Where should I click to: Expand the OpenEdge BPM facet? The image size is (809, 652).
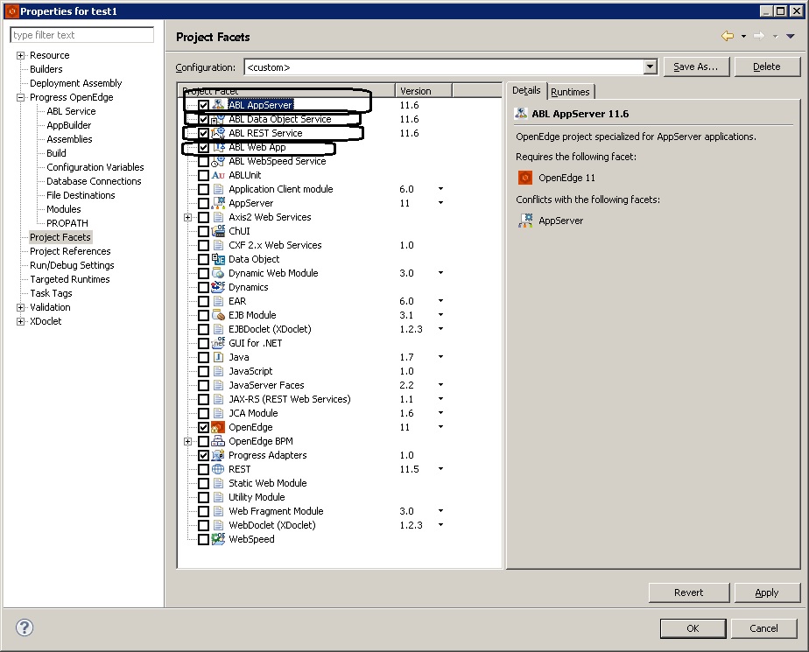[x=187, y=442]
